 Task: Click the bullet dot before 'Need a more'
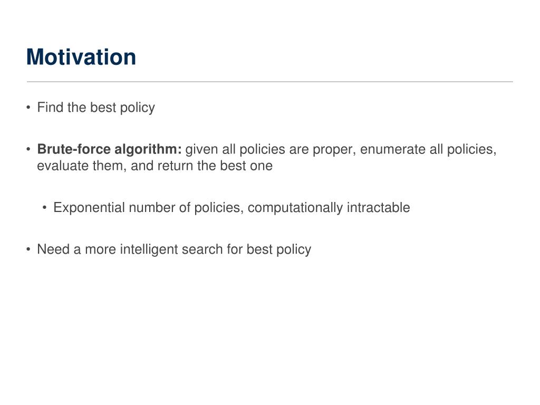[28, 249]
